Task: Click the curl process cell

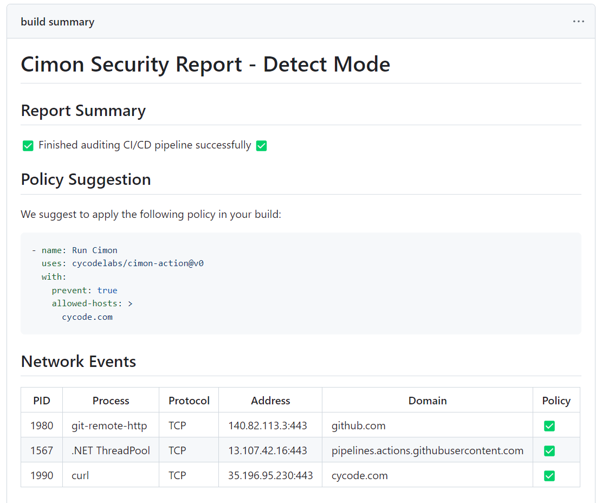Action: (80, 476)
